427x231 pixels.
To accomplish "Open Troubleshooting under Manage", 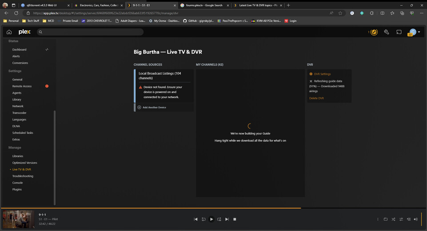I will point(23,176).
